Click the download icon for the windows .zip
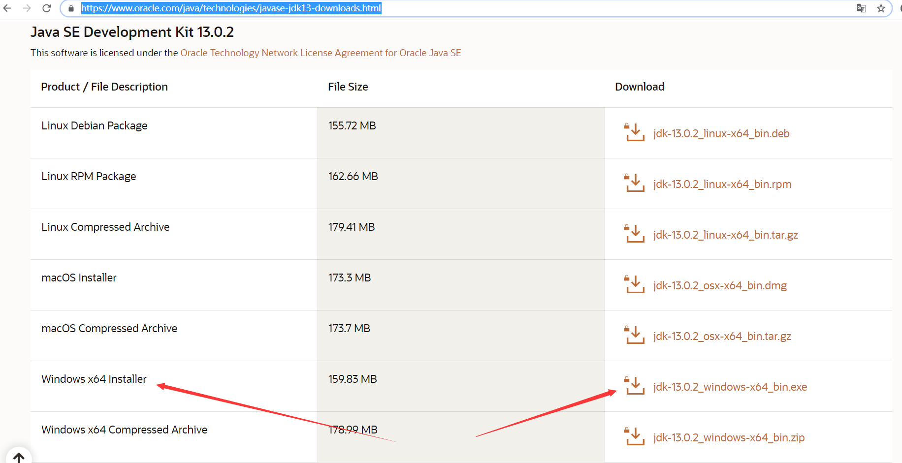 click(635, 436)
